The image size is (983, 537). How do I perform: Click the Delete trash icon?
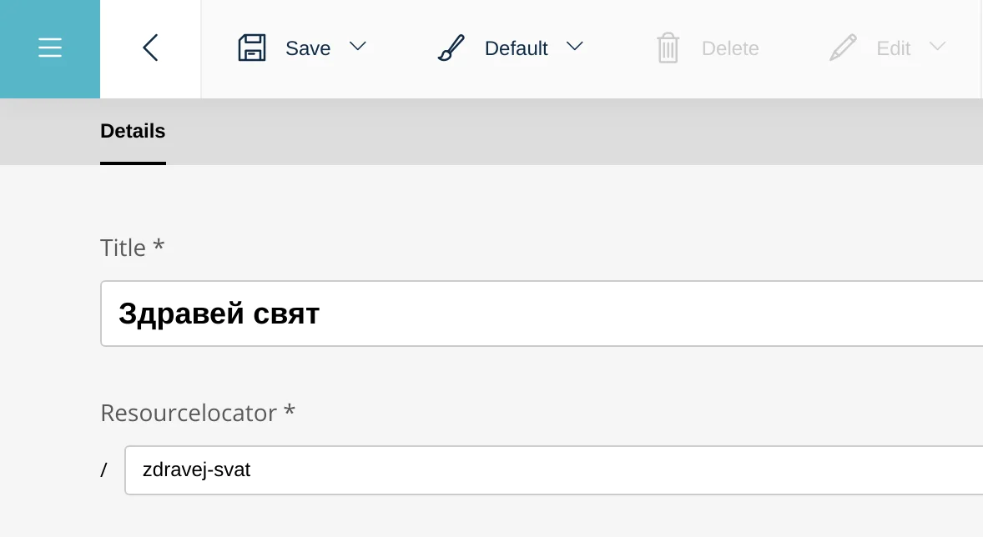tap(667, 48)
